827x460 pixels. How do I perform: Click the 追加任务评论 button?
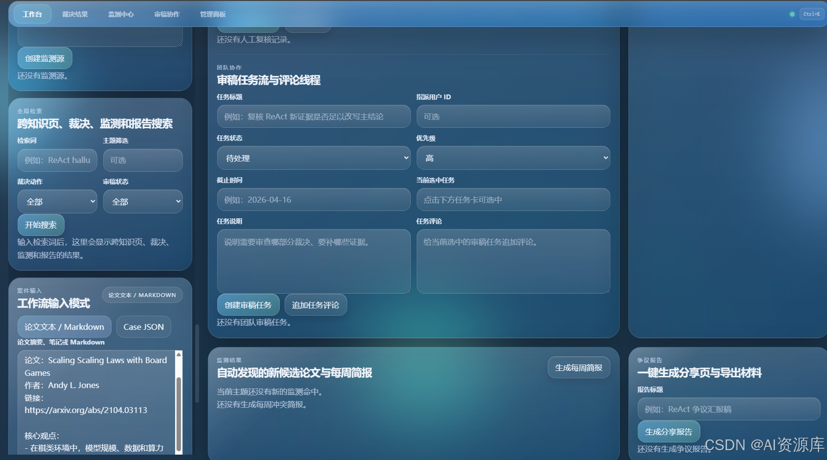[x=316, y=305]
